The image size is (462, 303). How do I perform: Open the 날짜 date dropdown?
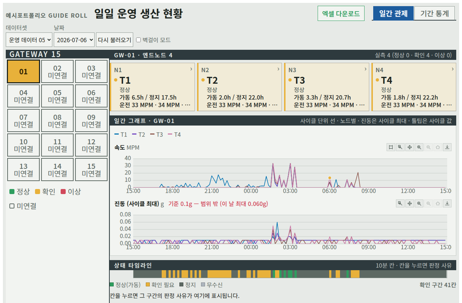[74, 40]
